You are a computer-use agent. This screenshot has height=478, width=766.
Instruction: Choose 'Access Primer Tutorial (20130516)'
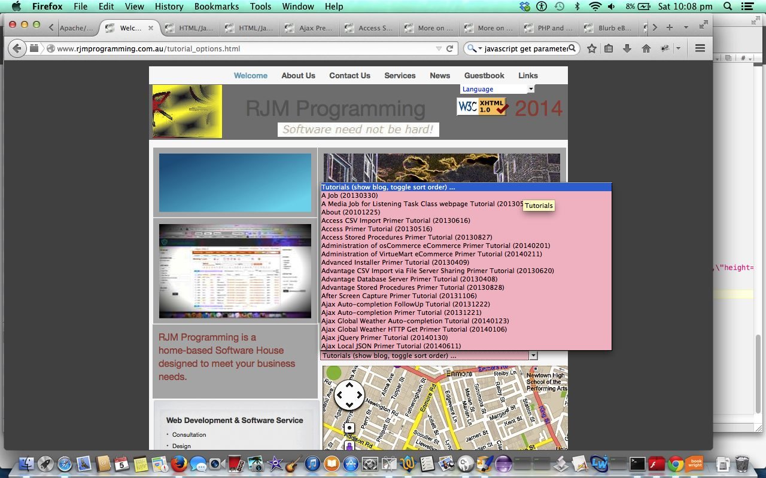point(466,229)
